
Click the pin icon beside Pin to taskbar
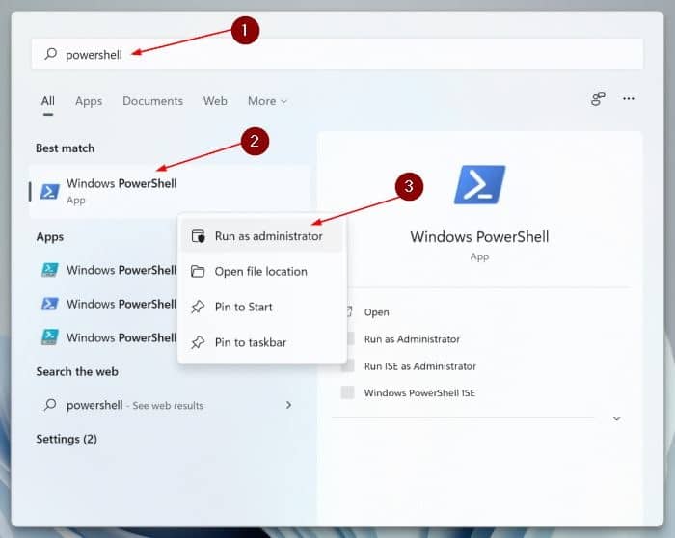[x=198, y=342]
